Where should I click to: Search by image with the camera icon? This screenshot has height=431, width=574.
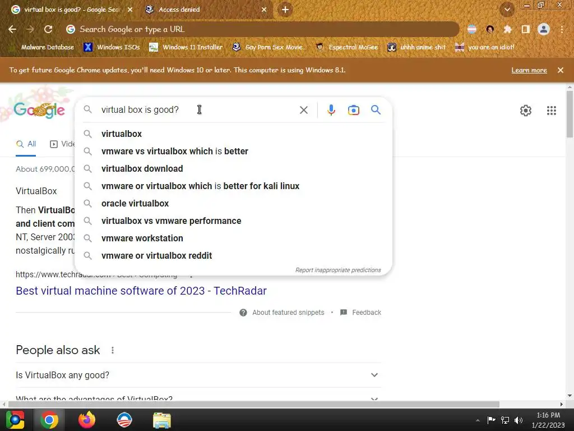click(353, 110)
